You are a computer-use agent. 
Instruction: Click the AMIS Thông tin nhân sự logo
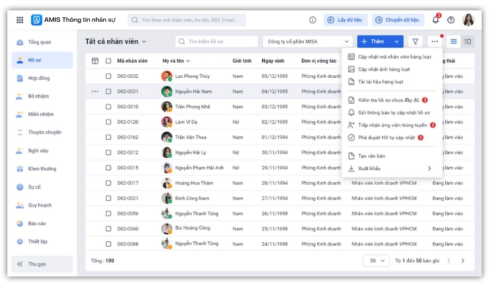[x=36, y=20]
